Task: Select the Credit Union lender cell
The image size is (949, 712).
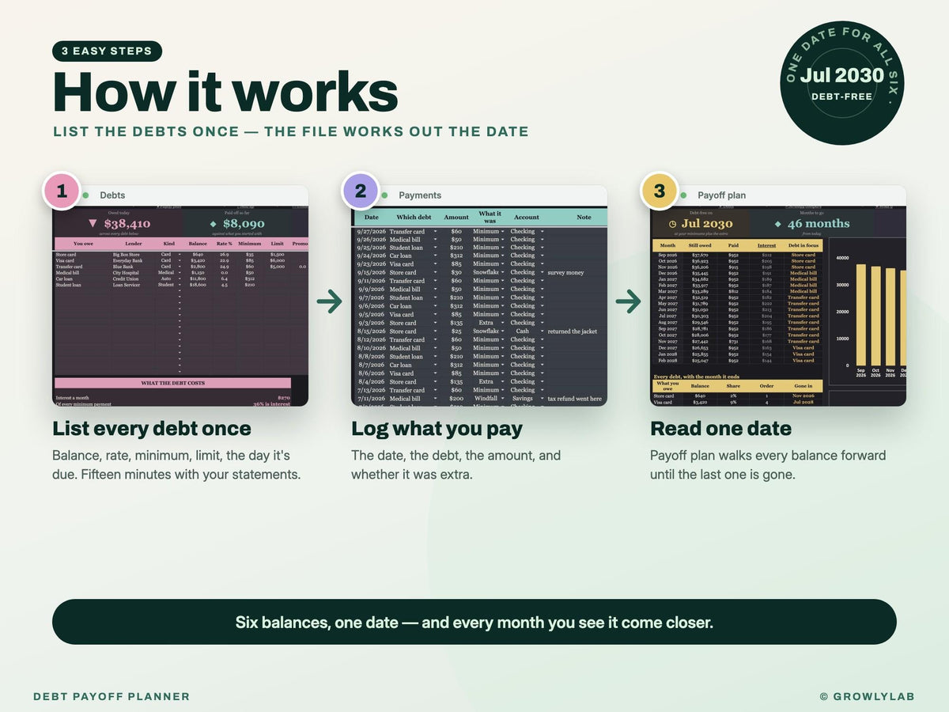Action: click(125, 278)
